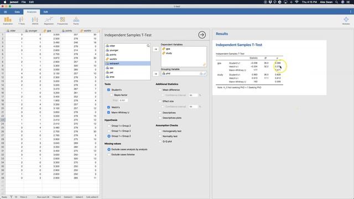
Task: Open the Exploration analyses menu
Action: [x=8, y=20]
